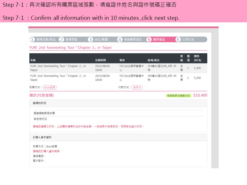Click the step 2 number circle
This screenshot has width=247, height=185.
click(61, 40)
